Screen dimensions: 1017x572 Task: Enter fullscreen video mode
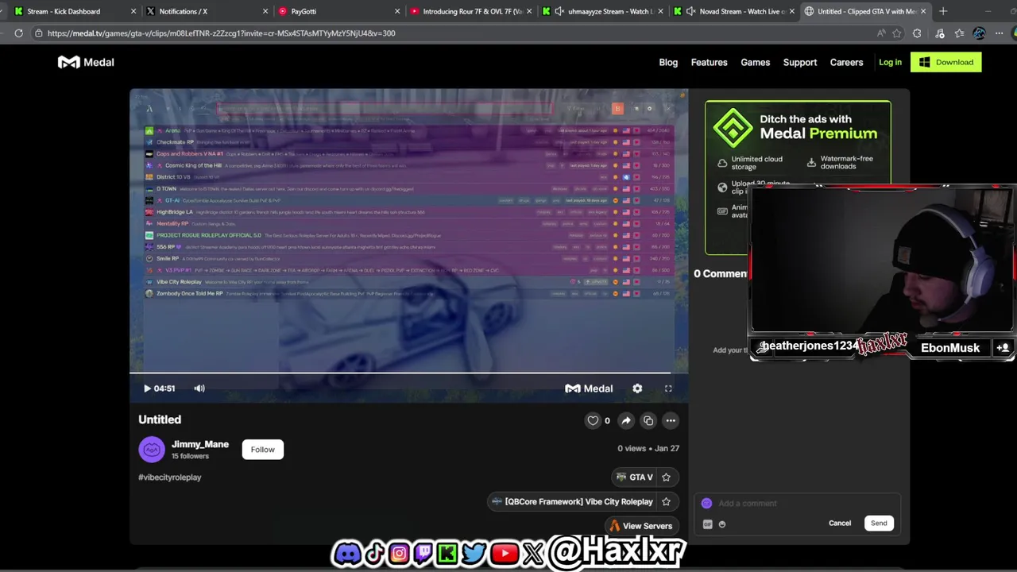pos(668,388)
